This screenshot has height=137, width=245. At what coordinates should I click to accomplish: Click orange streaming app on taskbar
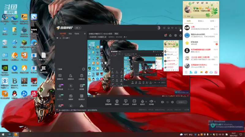click(16, 135)
